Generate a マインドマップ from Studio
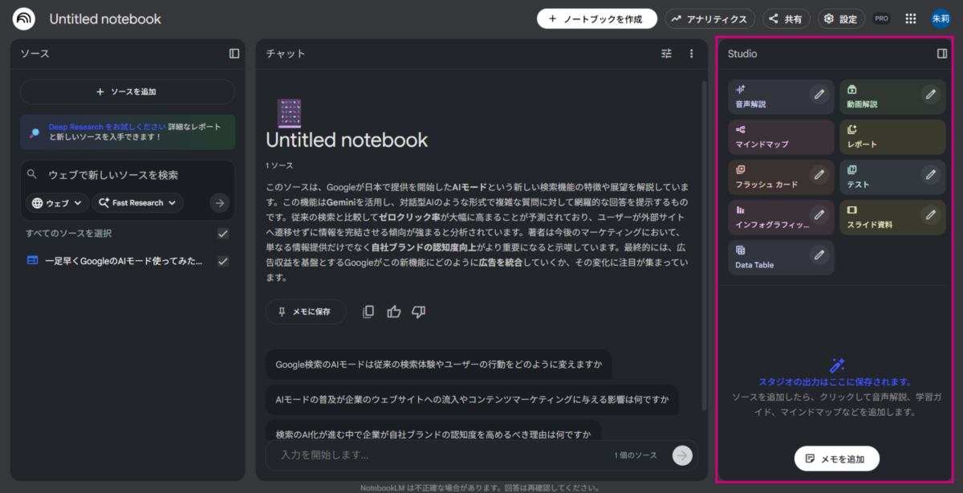Screen dimensions: 963x493 pyautogui.click(x=781, y=137)
